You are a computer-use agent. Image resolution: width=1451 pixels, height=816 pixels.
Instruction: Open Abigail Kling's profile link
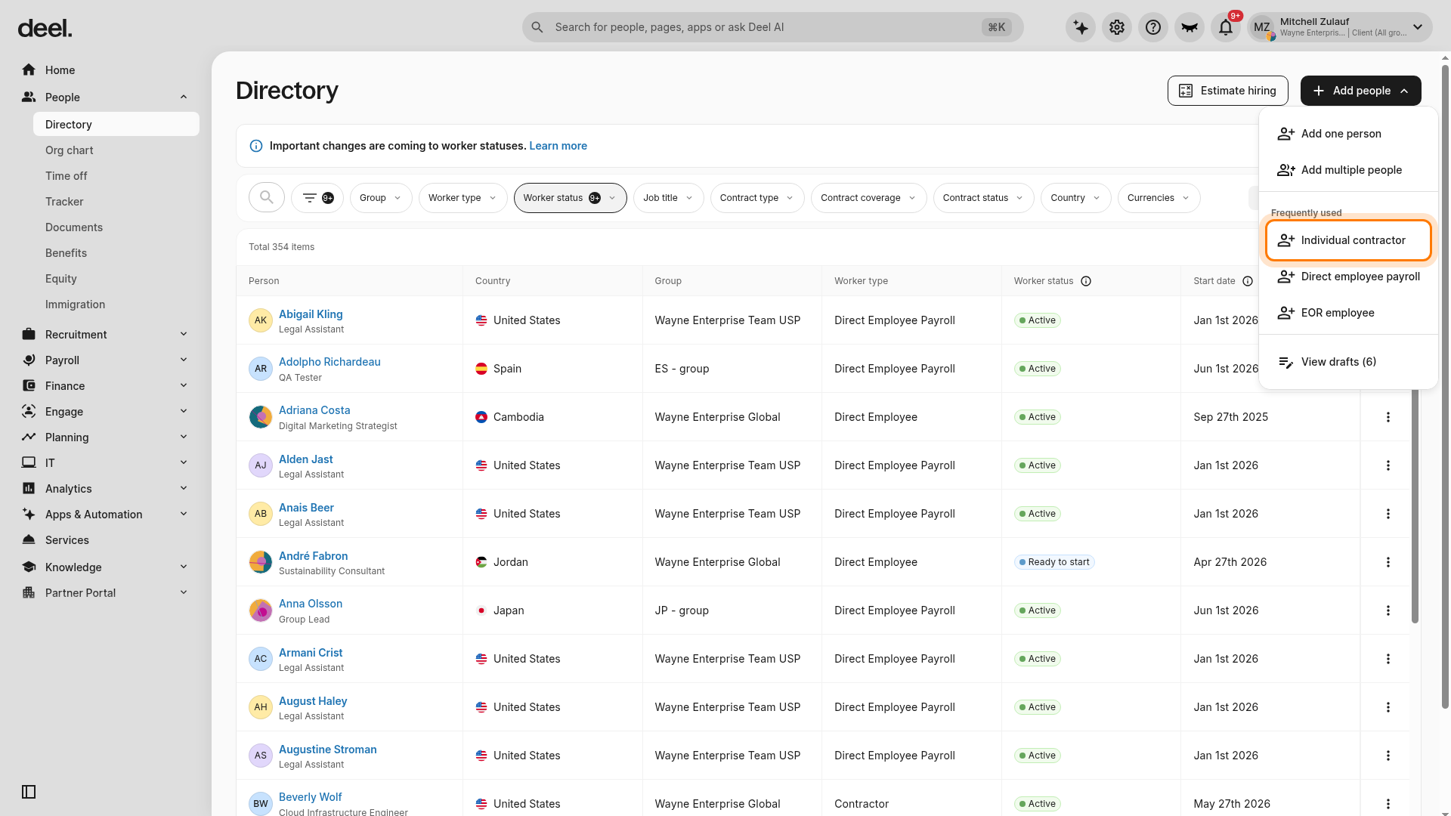pyautogui.click(x=311, y=314)
